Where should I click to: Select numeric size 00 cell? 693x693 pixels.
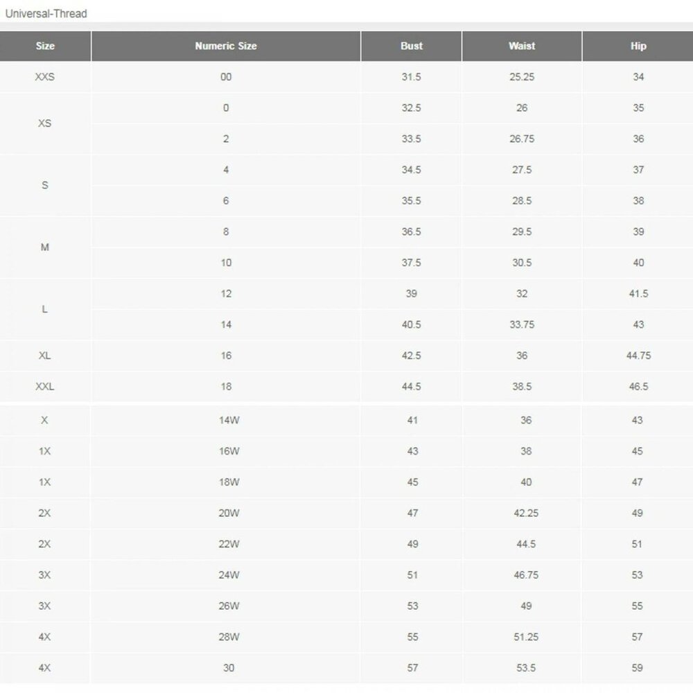point(226,77)
